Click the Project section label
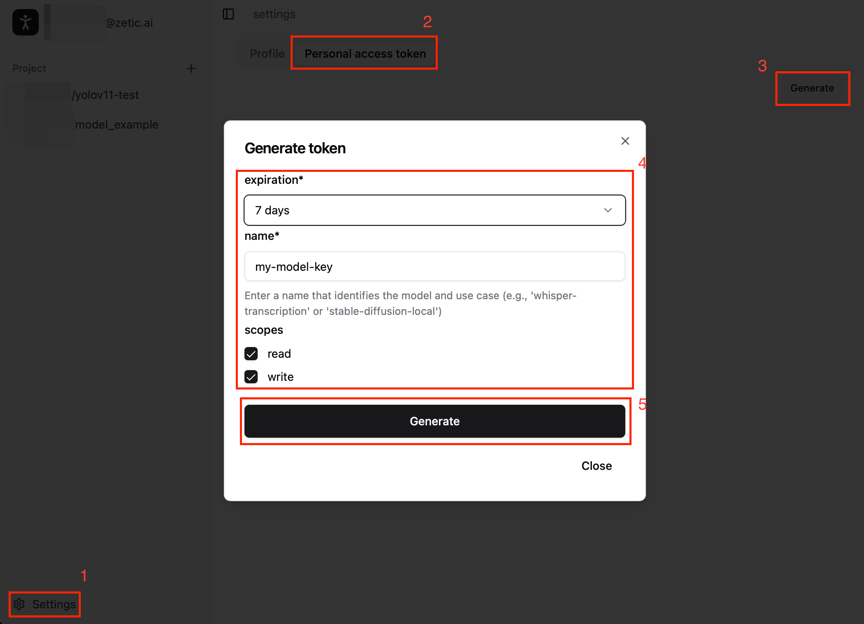Screen dimensions: 864x624 pos(29,68)
